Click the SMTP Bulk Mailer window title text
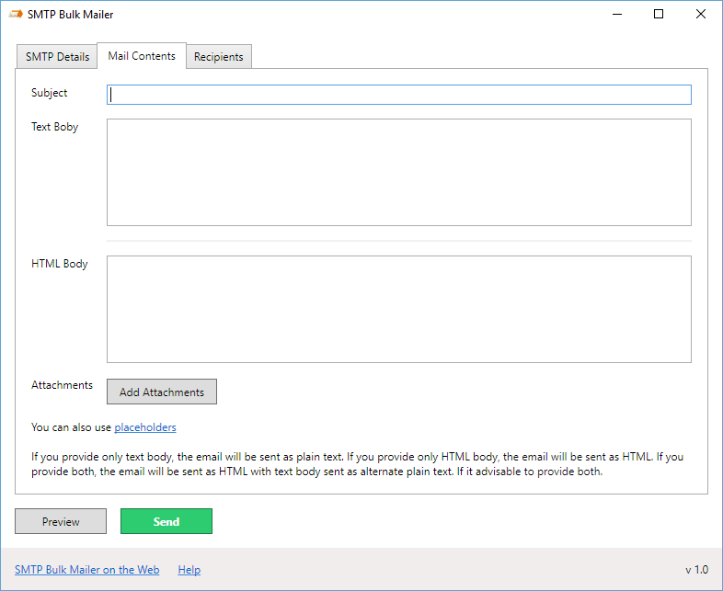The height and width of the screenshot is (591, 723). [x=71, y=15]
